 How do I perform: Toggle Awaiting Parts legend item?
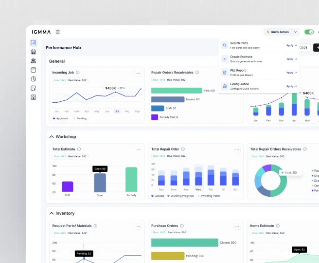tap(209, 196)
